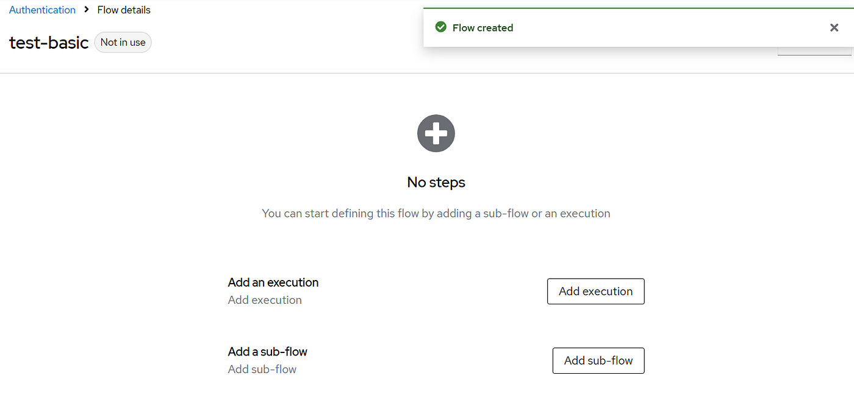Click the Add a sub-flow heading
The height and width of the screenshot is (420, 854).
point(268,351)
